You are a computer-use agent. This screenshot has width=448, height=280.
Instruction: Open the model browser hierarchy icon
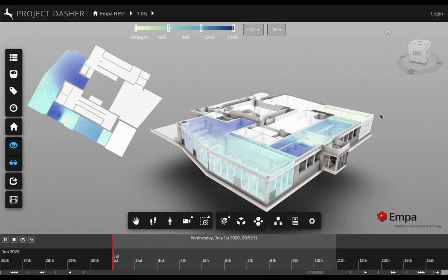277,220
